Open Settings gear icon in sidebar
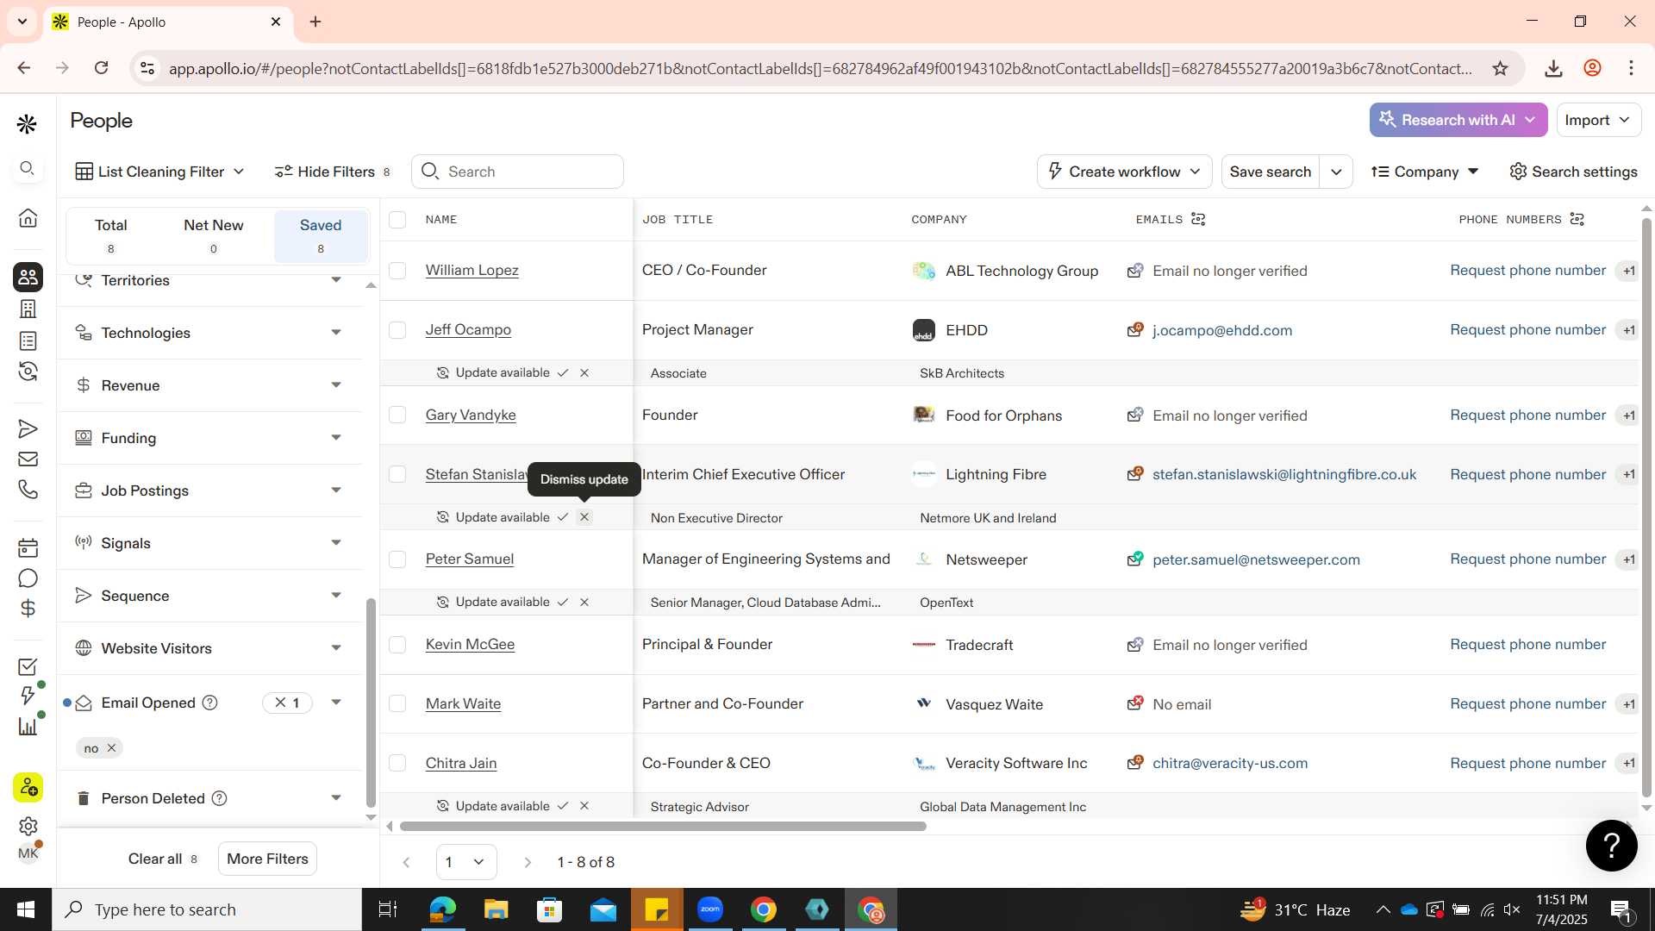The width and height of the screenshot is (1655, 931). pyautogui.click(x=28, y=826)
